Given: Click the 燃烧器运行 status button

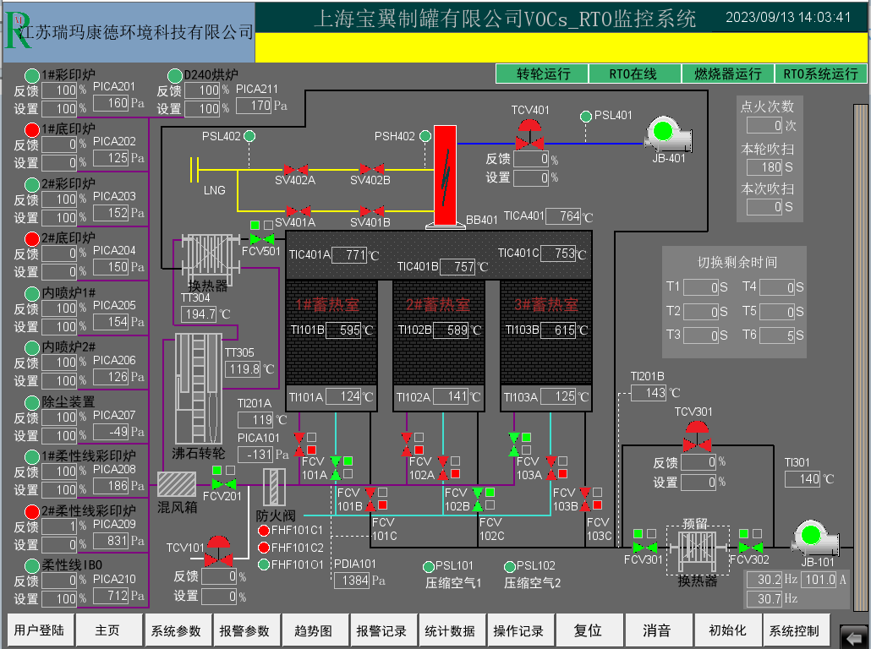Looking at the screenshot, I should [x=727, y=74].
